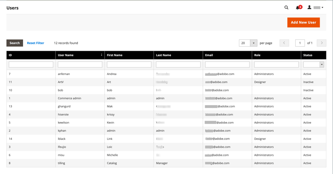Screen dimensions: 333x174
Task: Open the search magnifier icon
Action: tap(286, 8)
